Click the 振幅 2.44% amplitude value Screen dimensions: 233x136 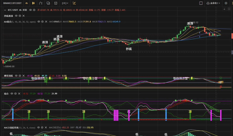coord(120,10)
